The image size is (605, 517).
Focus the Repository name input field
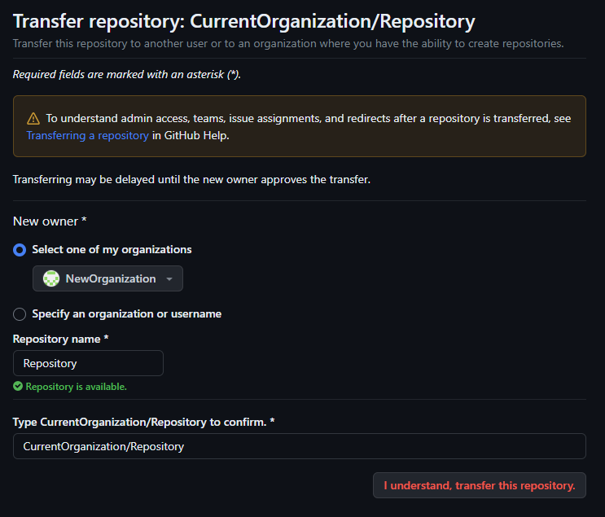pyautogui.click(x=88, y=363)
